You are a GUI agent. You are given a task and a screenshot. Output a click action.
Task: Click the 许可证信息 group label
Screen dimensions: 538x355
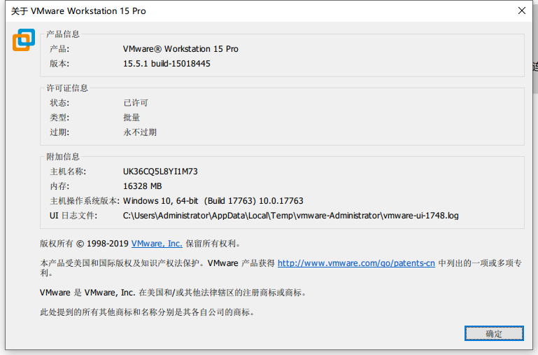(67, 88)
